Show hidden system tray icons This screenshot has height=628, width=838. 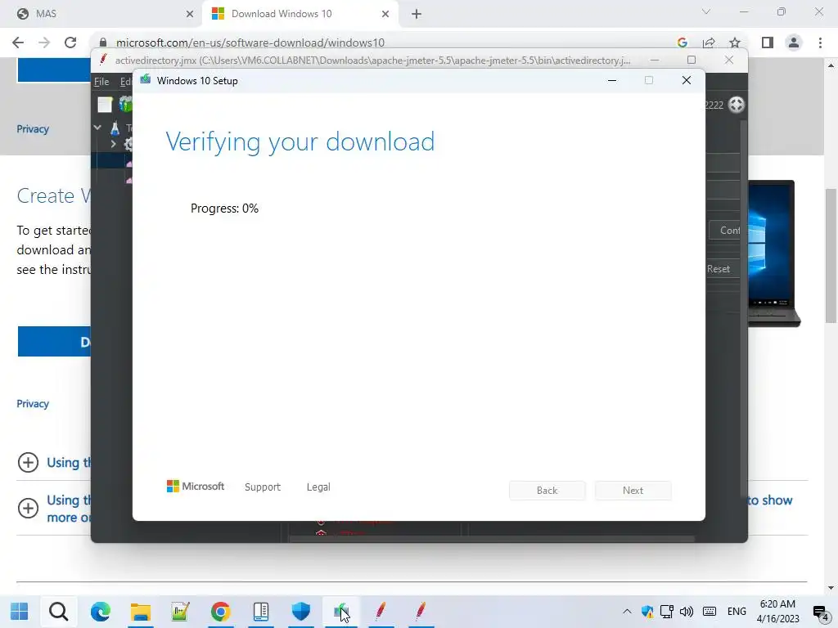[x=628, y=612]
